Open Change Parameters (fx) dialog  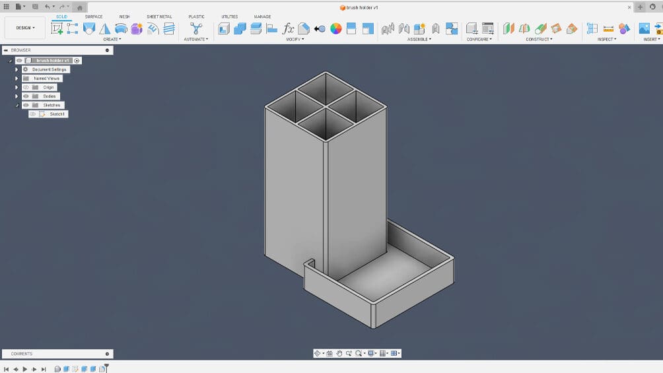288,28
